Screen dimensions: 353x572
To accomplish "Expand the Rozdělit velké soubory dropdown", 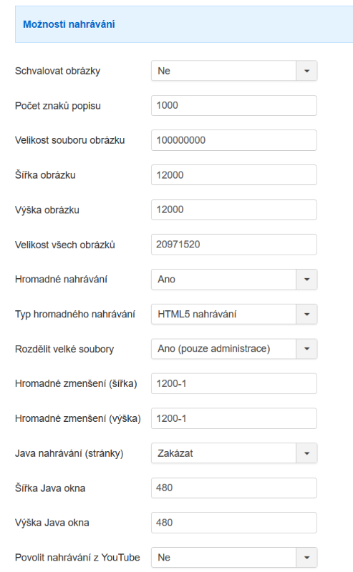I will point(234,349).
